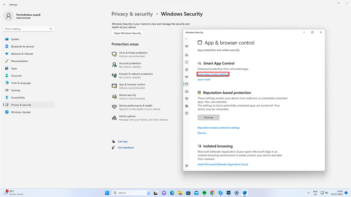Install Microsoft Defender Application Guard link
351x197 pixels.
click(x=223, y=165)
